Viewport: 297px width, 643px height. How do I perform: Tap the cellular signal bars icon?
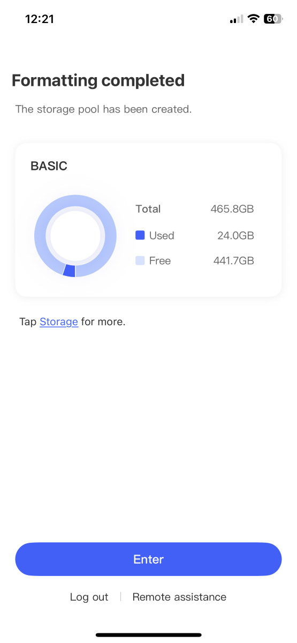(x=236, y=19)
